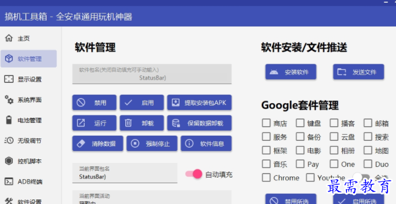Open 软件设置 section
The image size is (396, 204).
[x=28, y=201]
